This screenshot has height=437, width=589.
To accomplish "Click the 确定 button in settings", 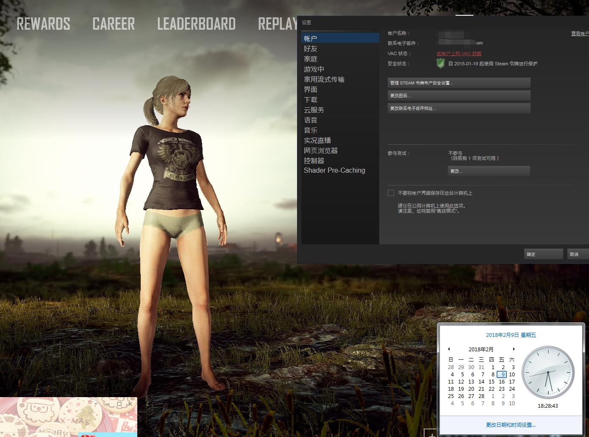I will pos(543,254).
